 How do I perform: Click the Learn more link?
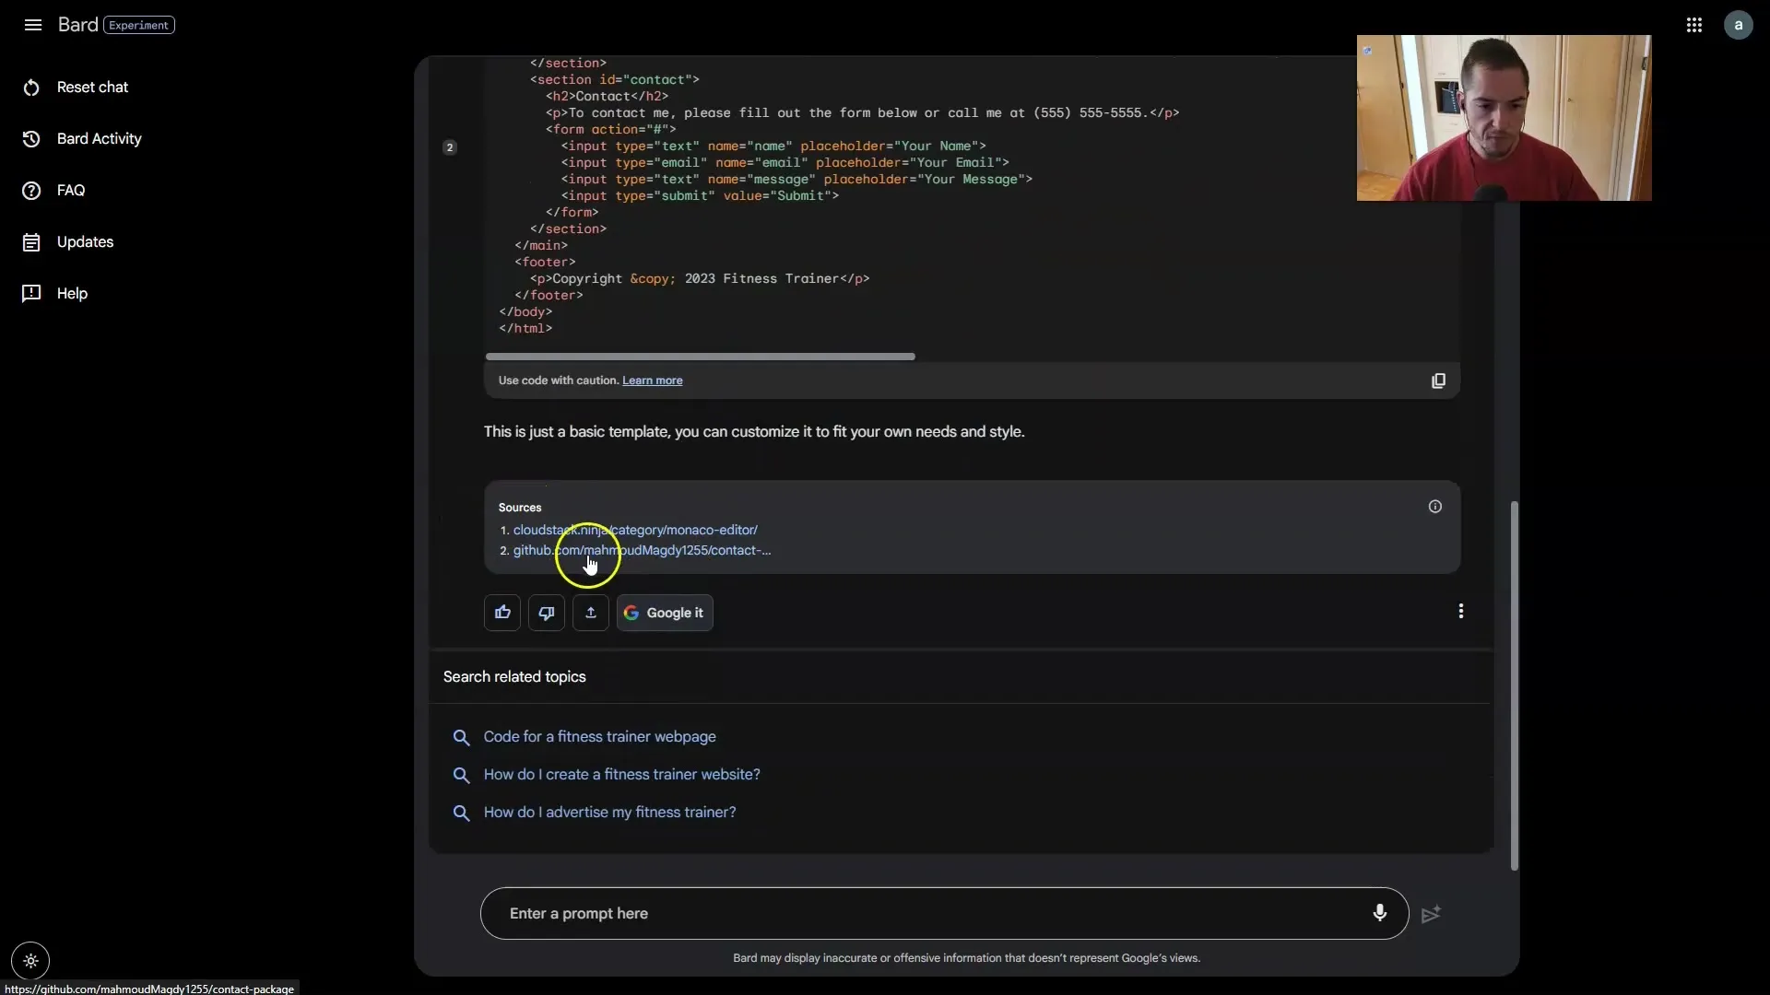652,380
